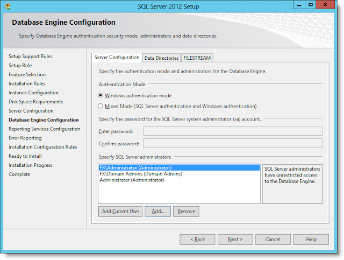
Task: Click the SQL Server administrators description box
Action: (x=292, y=184)
